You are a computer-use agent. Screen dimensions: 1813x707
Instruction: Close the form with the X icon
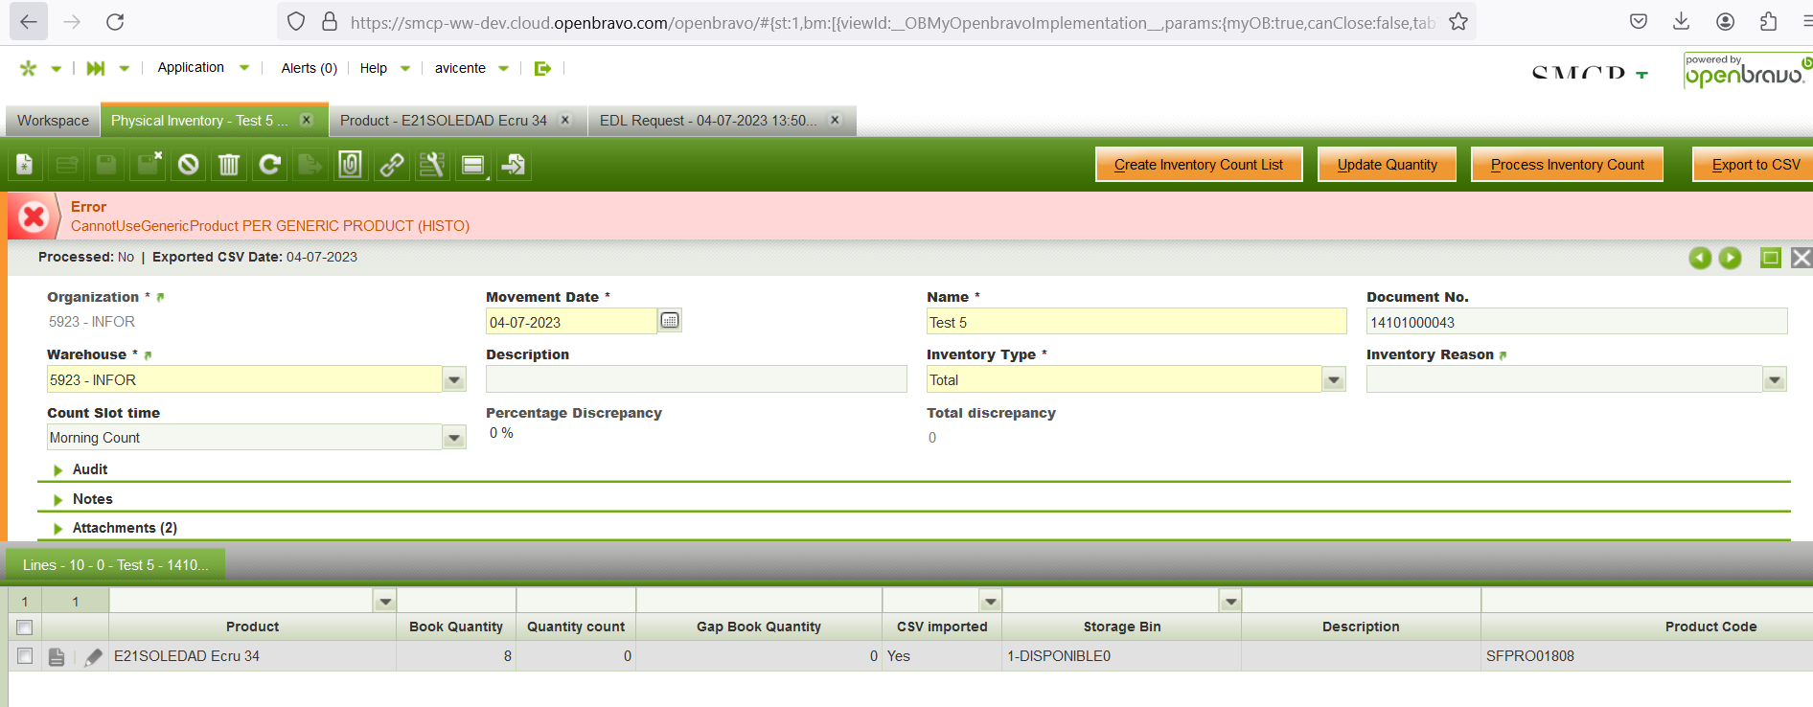coord(1802,258)
